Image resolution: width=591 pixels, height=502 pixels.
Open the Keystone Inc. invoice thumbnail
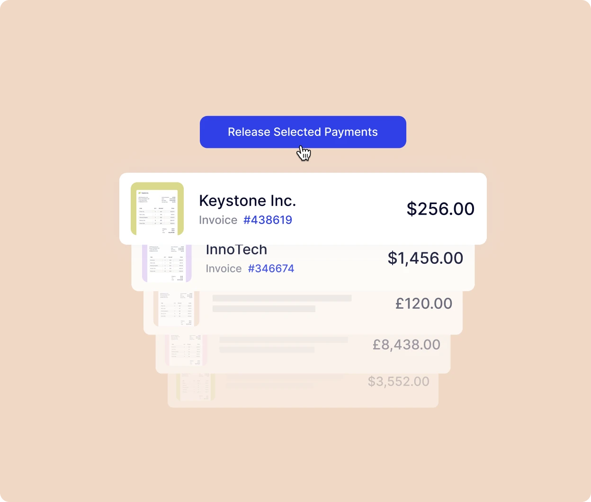(x=157, y=209)
